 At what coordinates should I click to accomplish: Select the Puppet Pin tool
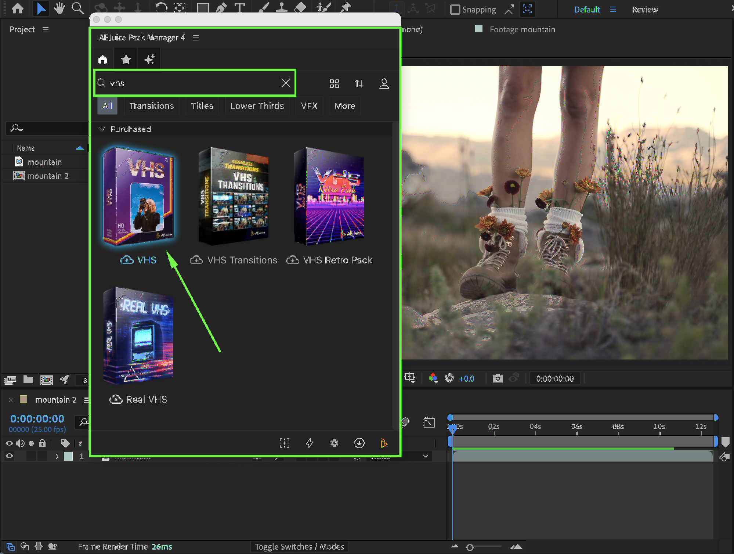(x=345, y=8)
